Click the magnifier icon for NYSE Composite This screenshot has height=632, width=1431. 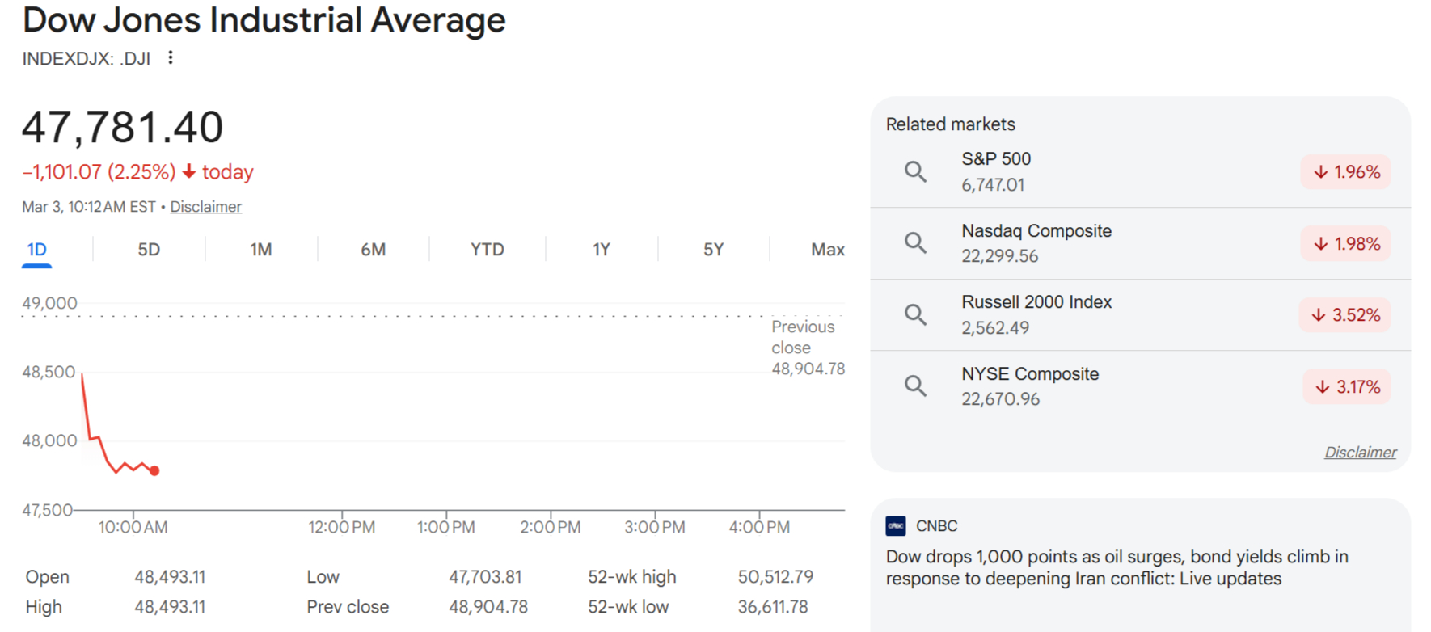(x=915, y=386)
